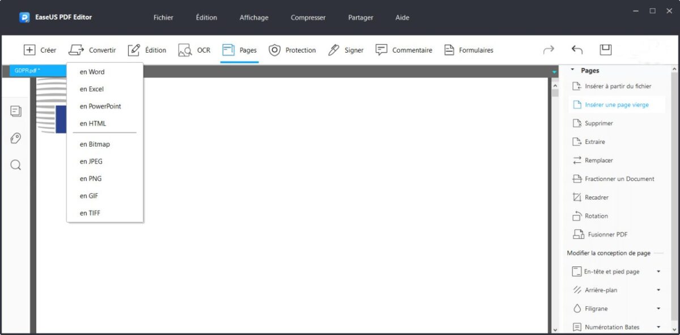Click the Extraire page option
Image resolution: width=680 pixels, height=335 pixels.
[x=589, y=141]
